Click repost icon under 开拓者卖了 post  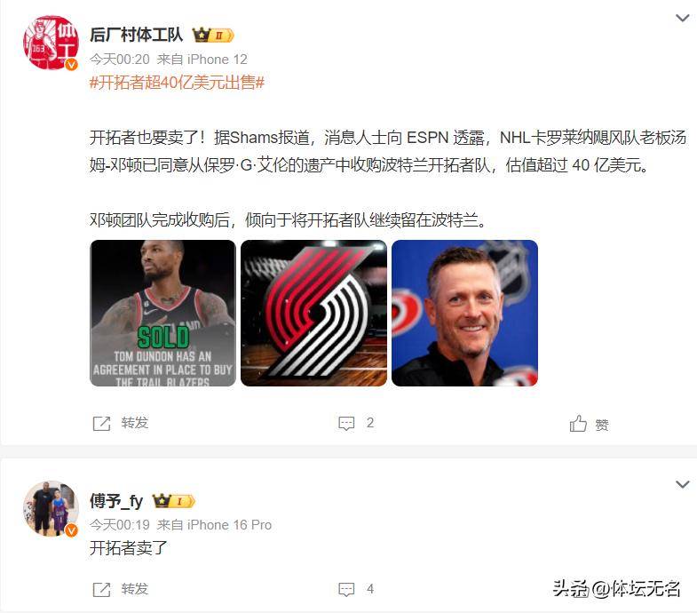point(101,590)
